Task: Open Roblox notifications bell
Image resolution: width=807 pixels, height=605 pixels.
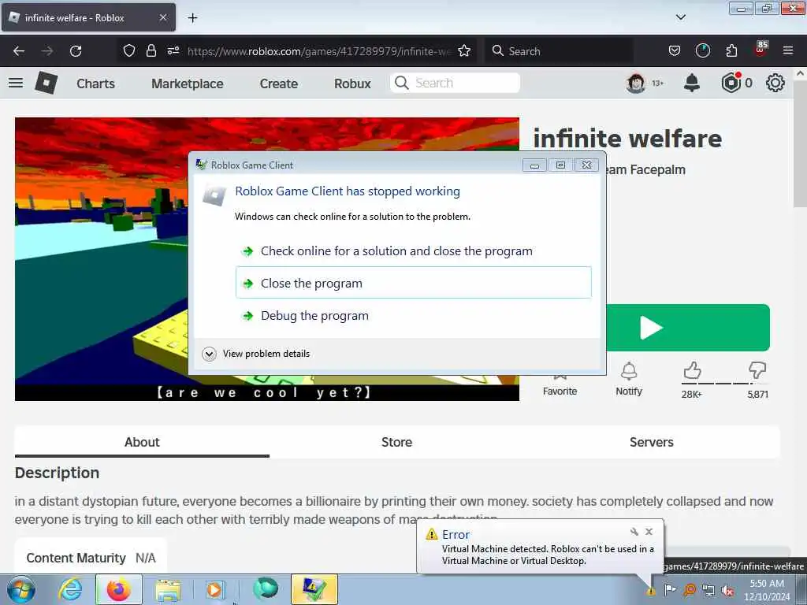Action: pyautogui.click(x=692, y=83)
